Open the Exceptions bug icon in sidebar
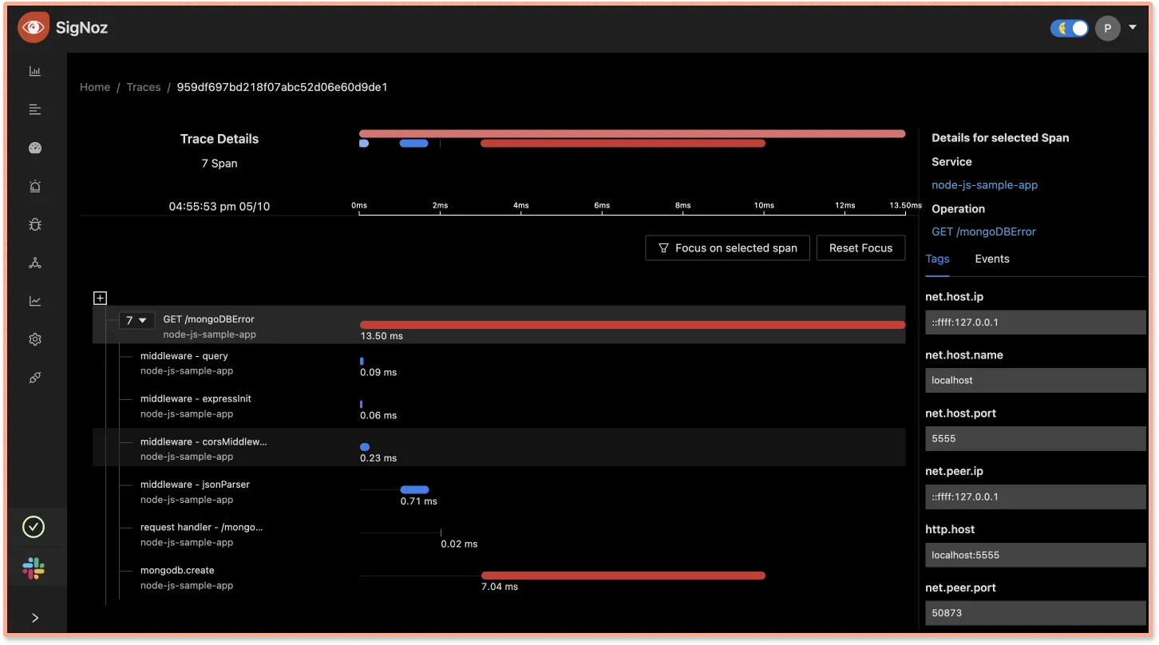Viewport: 1159px width, 645px height. pos(35,224)
